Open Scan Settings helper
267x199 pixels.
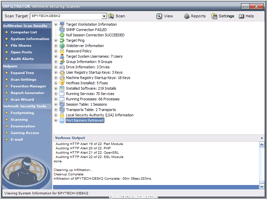[x=23, y=79]
